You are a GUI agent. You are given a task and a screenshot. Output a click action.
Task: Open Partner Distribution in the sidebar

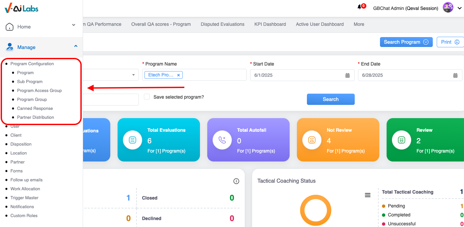36,117
